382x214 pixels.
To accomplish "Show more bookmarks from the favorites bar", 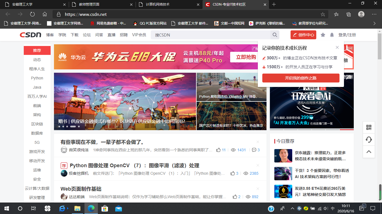I will click(x=374, y=23).
